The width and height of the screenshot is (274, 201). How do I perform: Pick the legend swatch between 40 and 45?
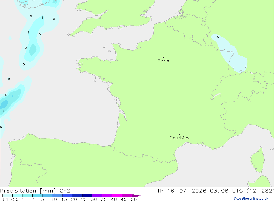[117, 196]
